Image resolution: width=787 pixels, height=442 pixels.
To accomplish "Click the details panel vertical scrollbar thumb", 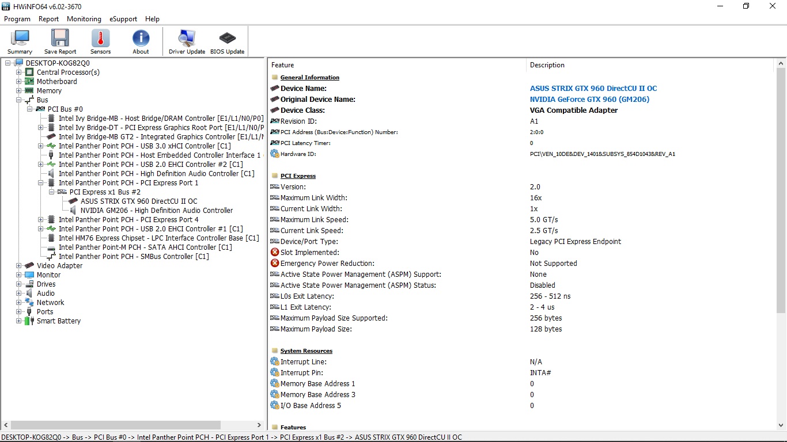I will click(781, 190).
